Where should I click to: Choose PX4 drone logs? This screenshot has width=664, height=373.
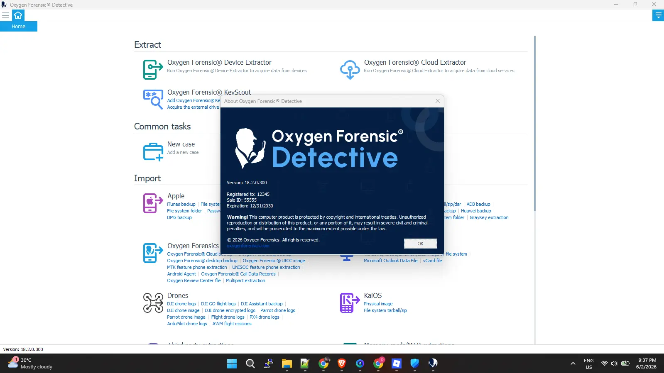265,317
